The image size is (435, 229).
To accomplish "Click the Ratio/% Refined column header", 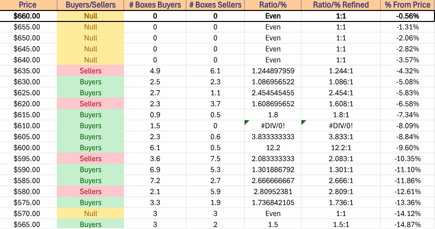I will coord(341,5).
